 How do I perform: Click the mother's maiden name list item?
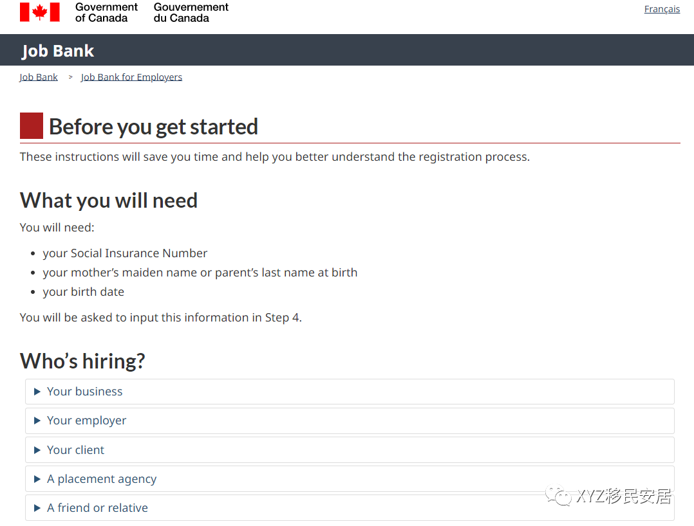point(200,273)
